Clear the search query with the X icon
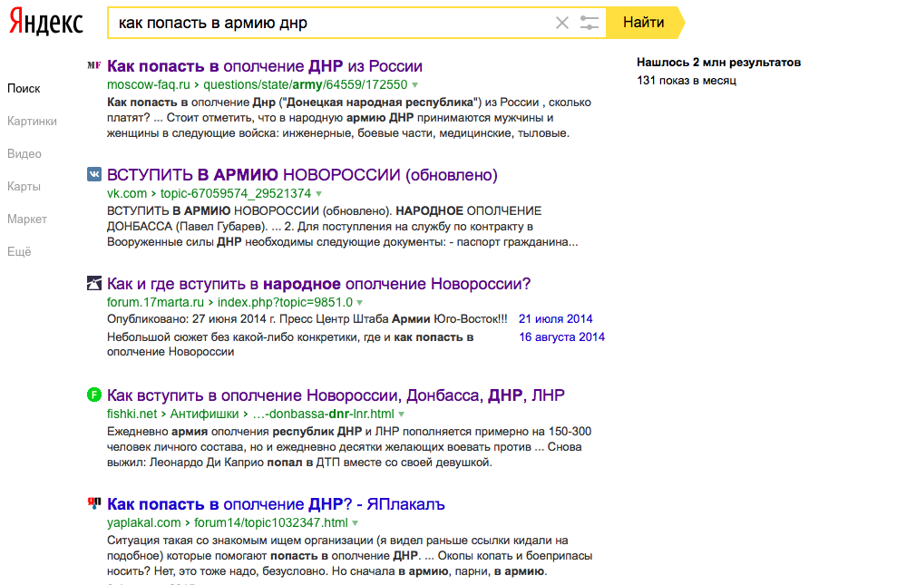The image size is (916, 585). pos(562,23)
